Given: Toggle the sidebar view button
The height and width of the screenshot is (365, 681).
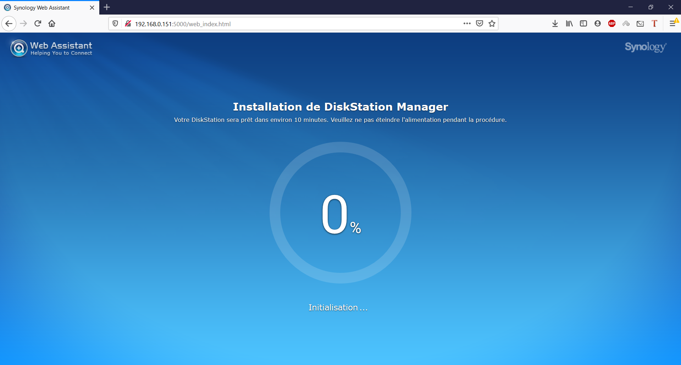Looking at the screenshot, I should [583, 24].
